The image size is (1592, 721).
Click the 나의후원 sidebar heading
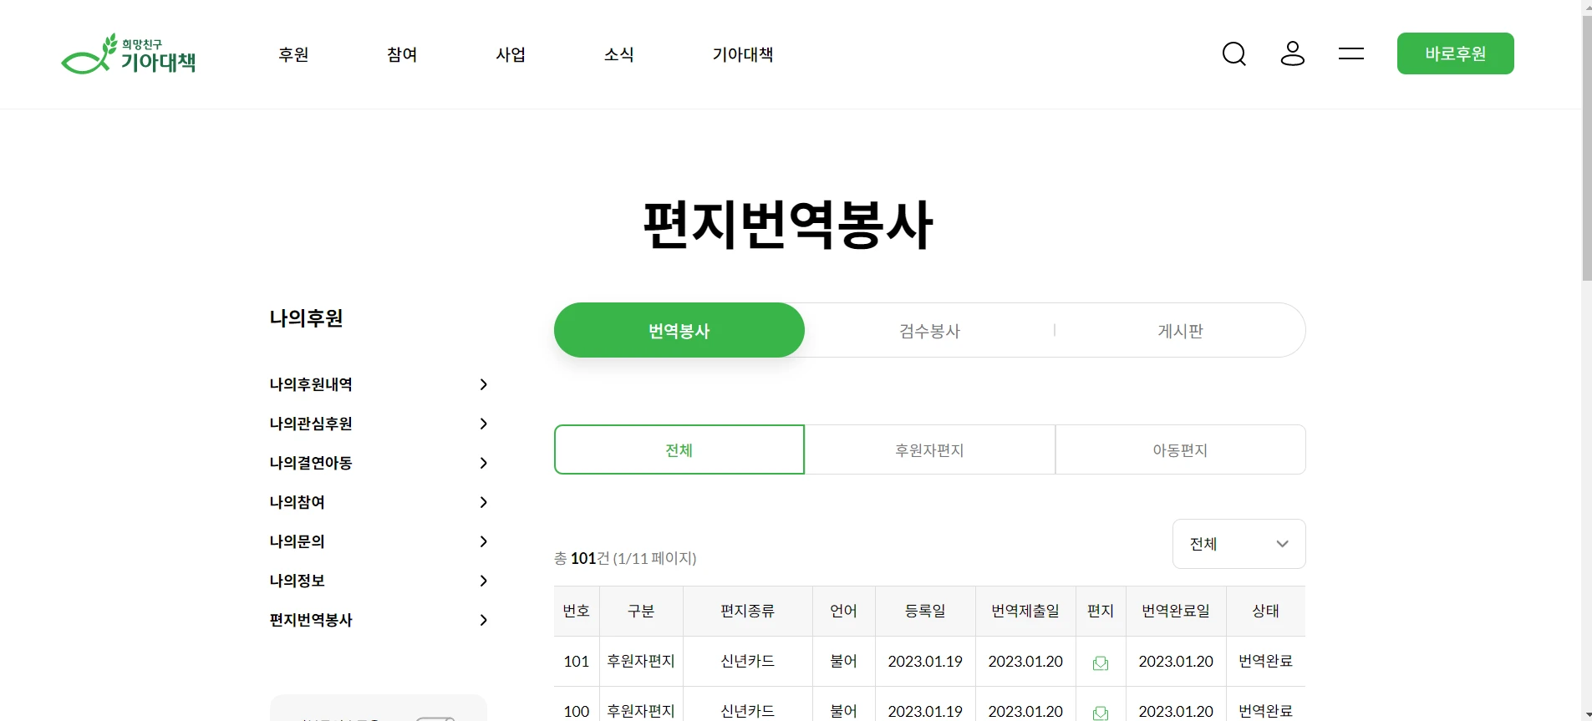(x=306, y=318)
